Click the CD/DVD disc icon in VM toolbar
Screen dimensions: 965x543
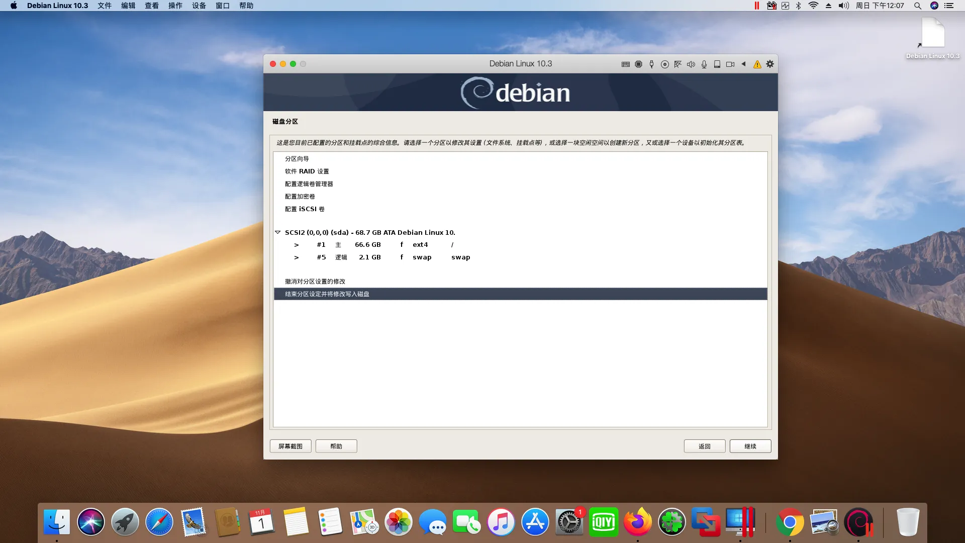[x=664, y=64]
